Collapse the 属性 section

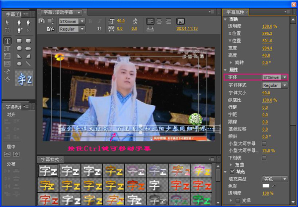(x=225, y=70)
